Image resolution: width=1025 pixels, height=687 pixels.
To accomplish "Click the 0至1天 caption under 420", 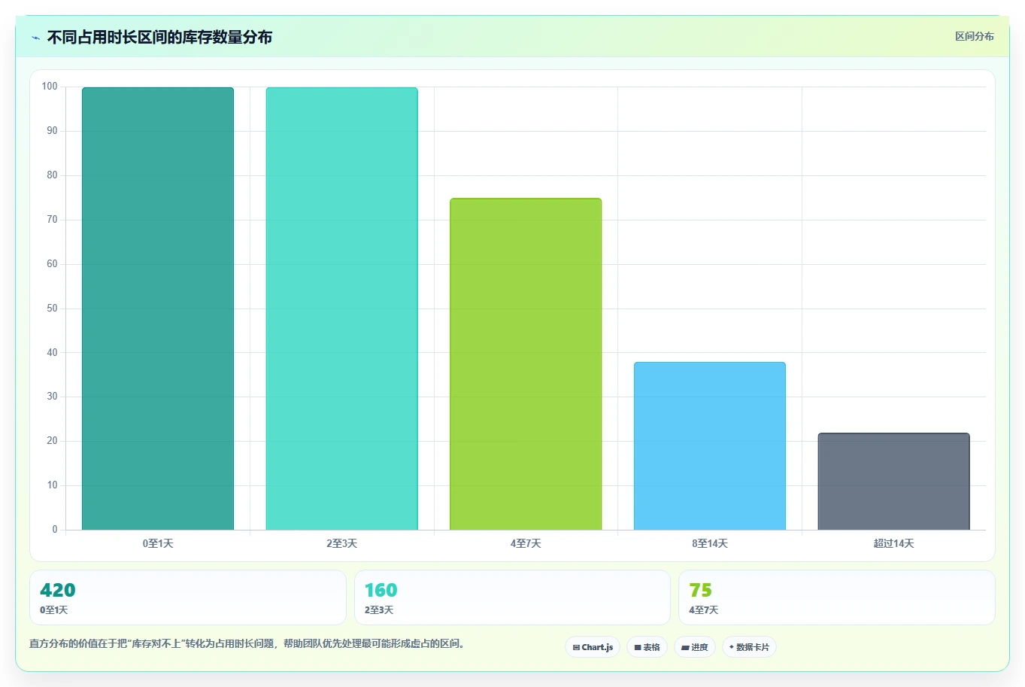I will tap(54, 610).
